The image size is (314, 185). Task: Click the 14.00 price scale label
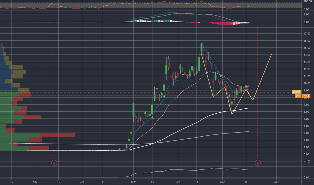(307, 55)
